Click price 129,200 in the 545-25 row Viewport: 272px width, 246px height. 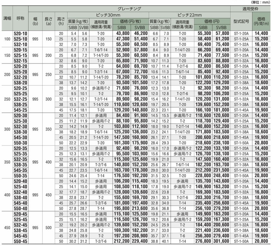coord(122,110)
